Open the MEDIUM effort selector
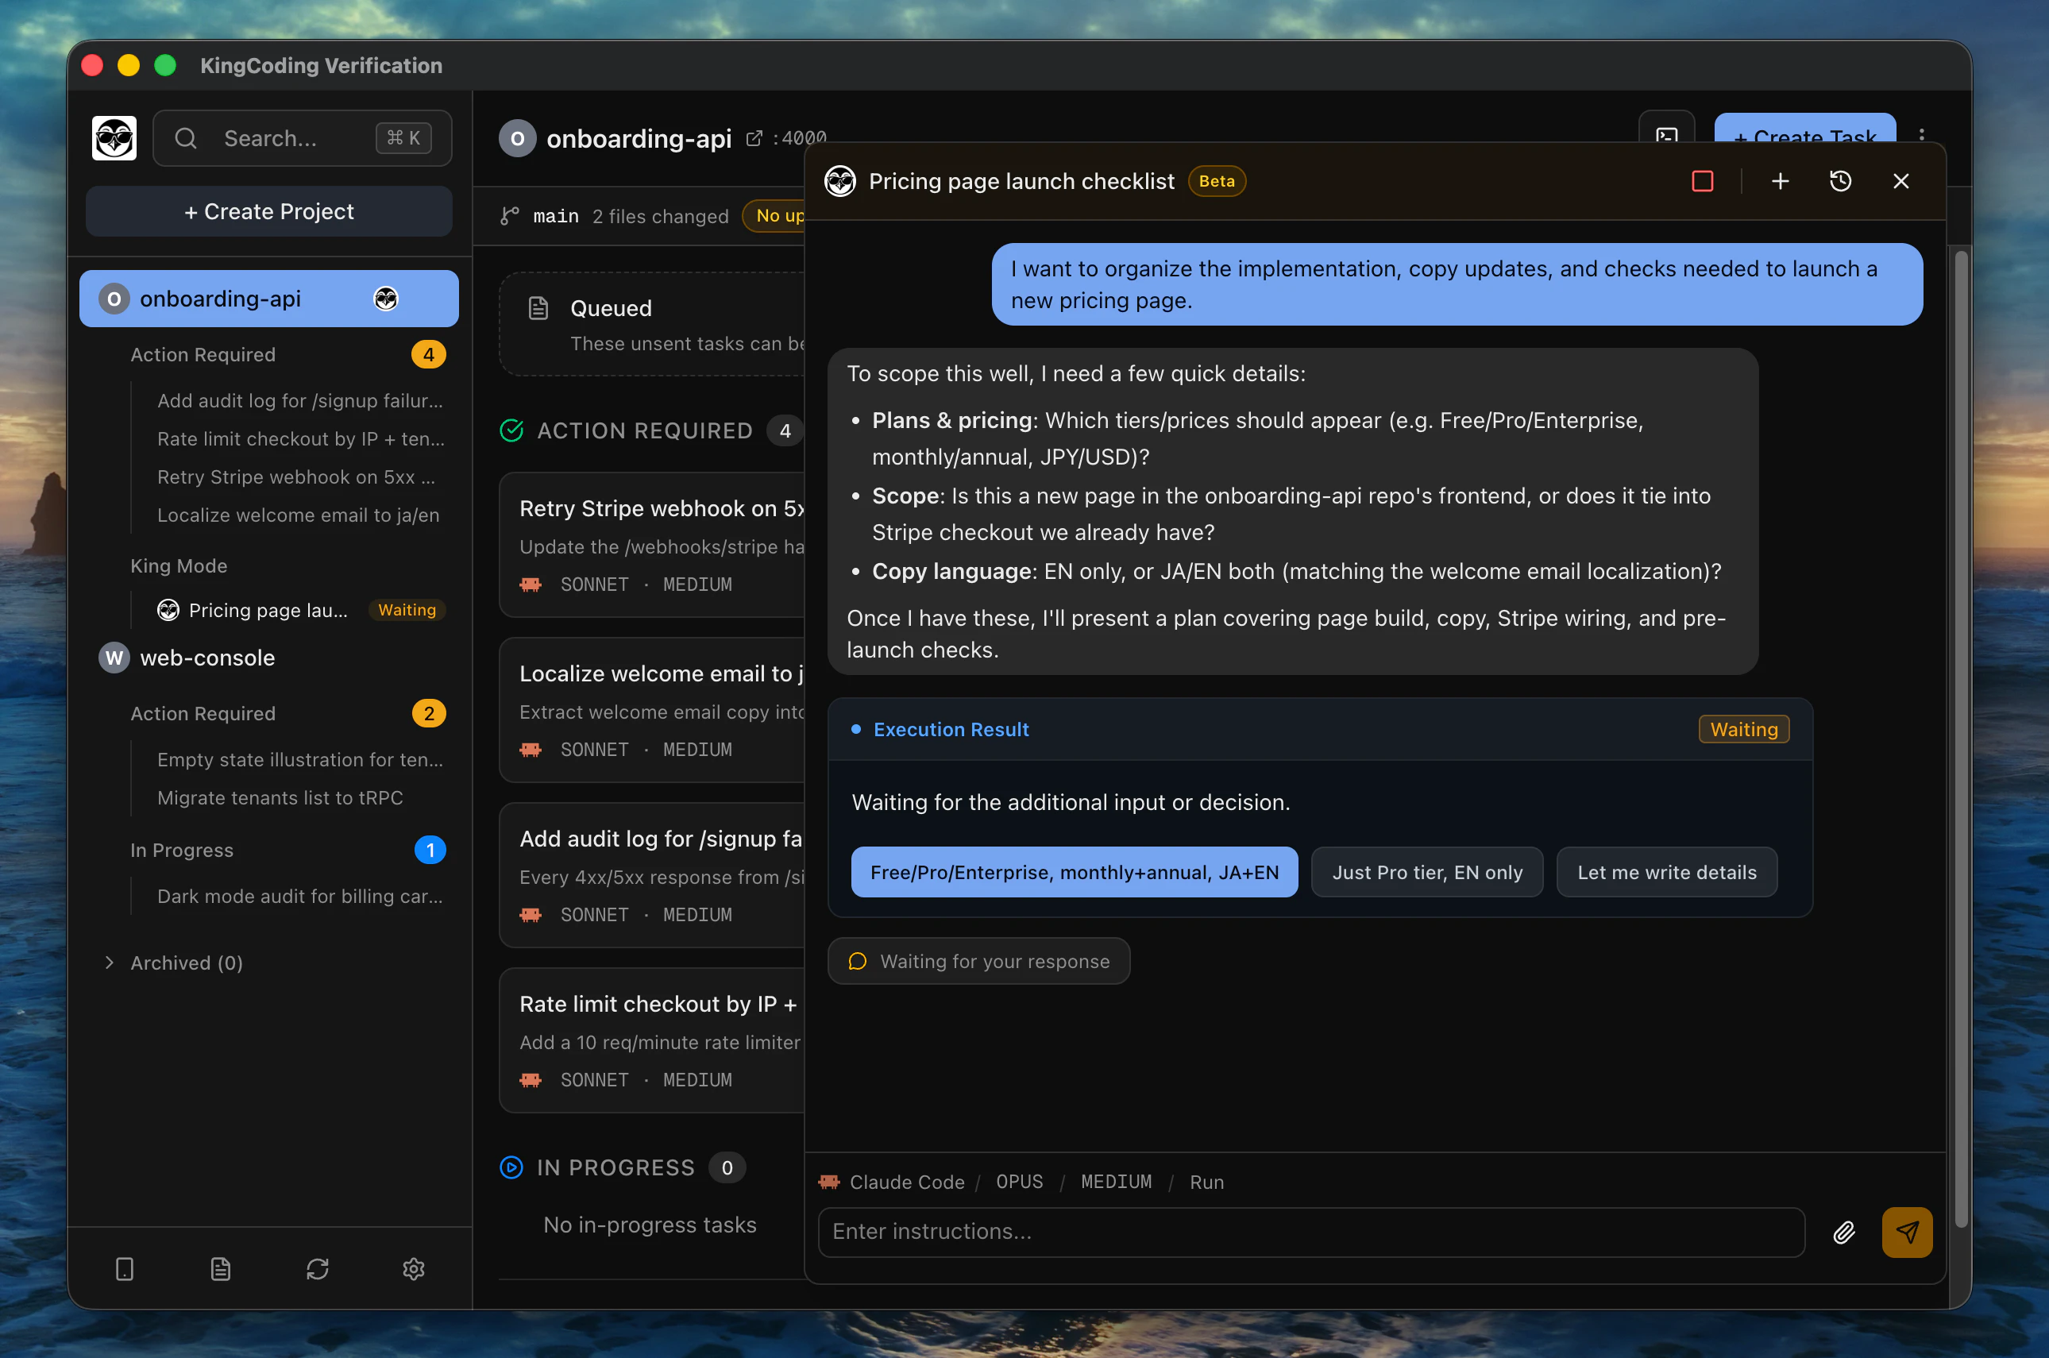The width and height of the screenshot is (2049, 1358). point(1115,1182)
